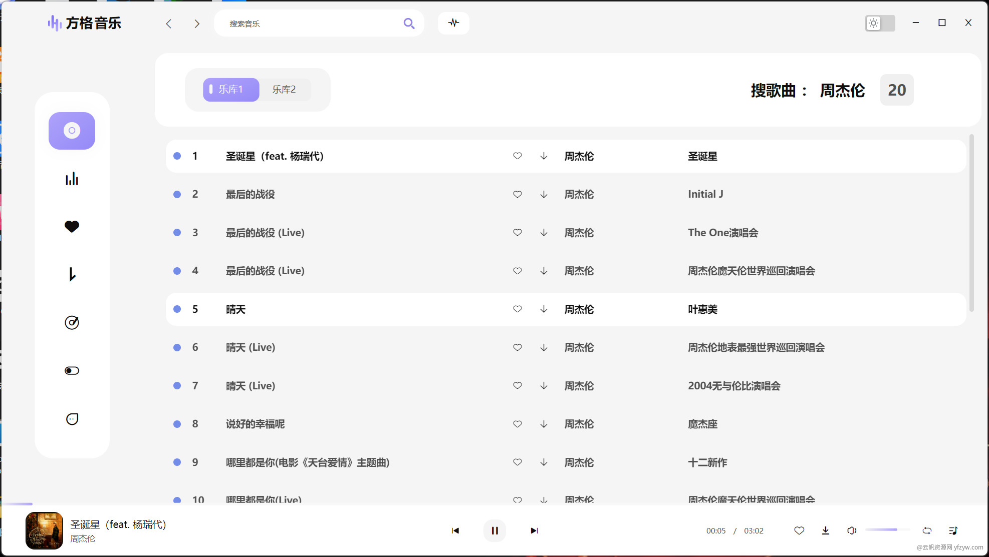Click the song list scrollbar
The width and height of the screenshot is (989, 557).
pos(971,223)
